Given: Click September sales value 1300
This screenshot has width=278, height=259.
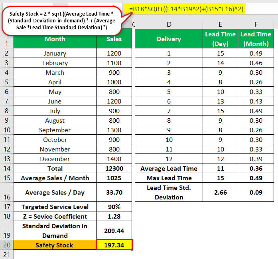Looking at the screenshot, I should coord(114,130).
